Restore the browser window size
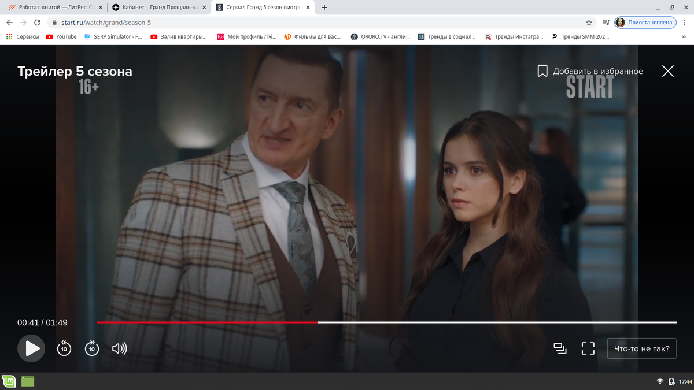694x390 pixels. tap(671, 8)
